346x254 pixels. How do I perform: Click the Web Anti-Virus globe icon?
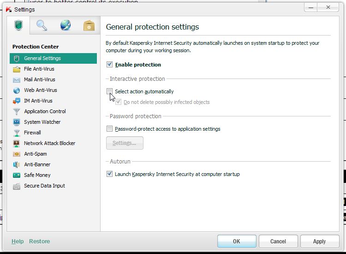pos(17,91)
